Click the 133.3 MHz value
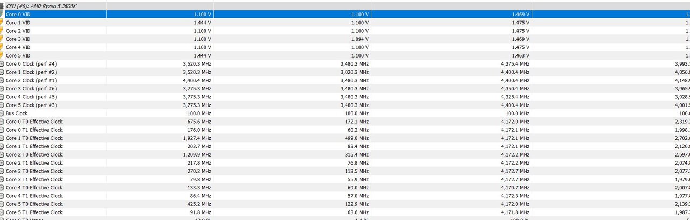Viewport: 690px width, 220px height. pos(200,188)
